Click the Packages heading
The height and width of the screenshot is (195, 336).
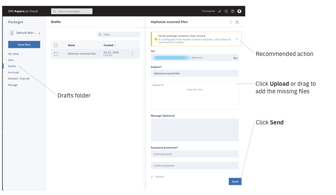(x=16, y=22)
